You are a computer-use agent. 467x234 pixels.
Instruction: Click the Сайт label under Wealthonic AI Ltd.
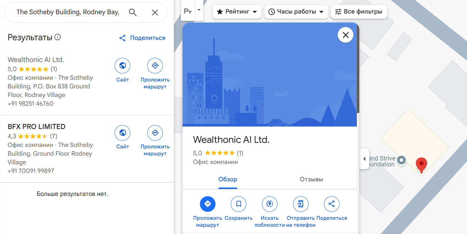(x=123, y=80)
